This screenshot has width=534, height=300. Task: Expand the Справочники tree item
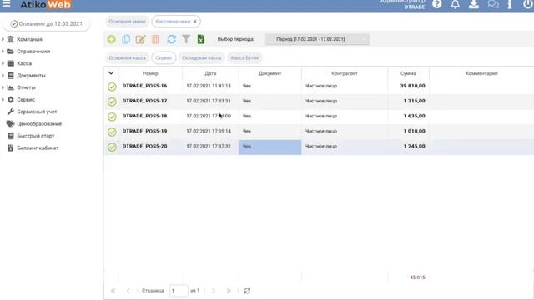pos(3,52)
